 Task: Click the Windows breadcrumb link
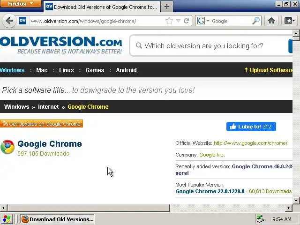point(17,106)
